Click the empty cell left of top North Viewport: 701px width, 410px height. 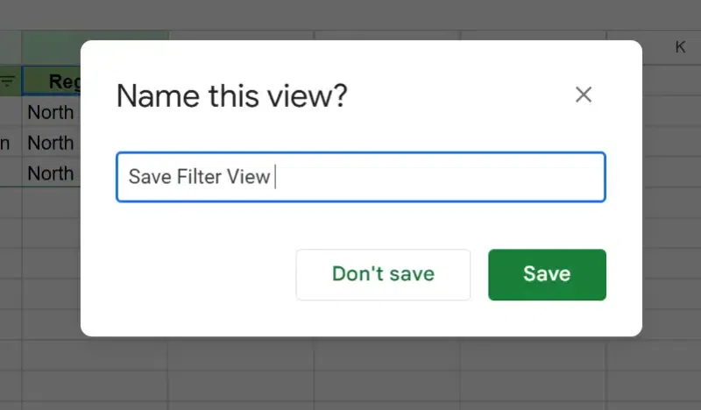coord(10,112)
